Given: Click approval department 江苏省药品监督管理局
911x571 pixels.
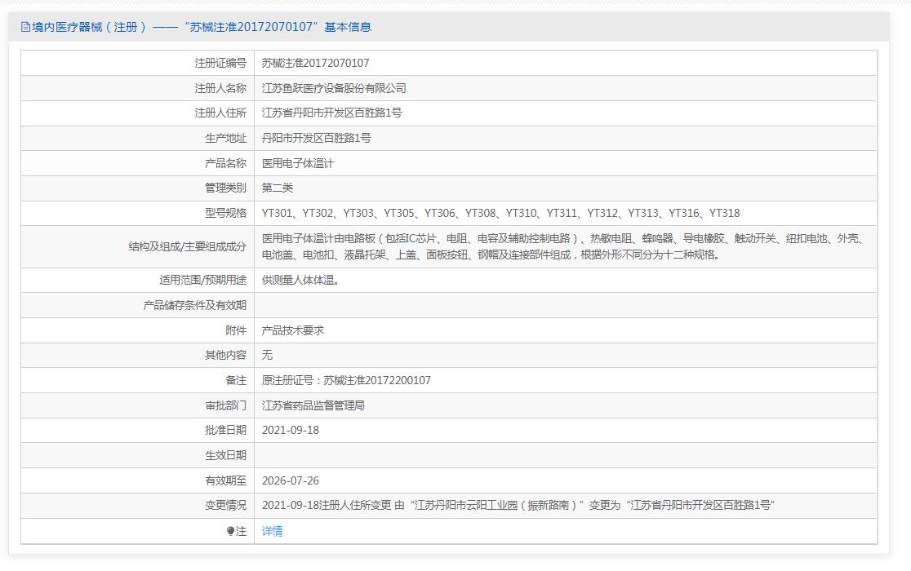Looking at the screenshot, I should pyautogui.click(x=313, y=405).
